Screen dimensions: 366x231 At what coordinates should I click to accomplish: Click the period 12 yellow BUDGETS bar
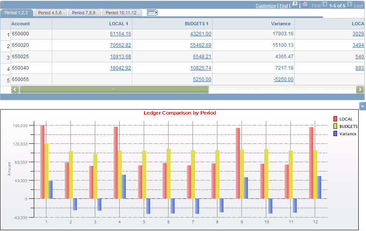coord(315,174)
